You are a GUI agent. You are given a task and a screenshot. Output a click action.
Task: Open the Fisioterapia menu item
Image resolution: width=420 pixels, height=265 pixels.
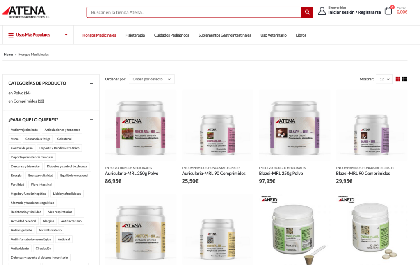click(135, 35)
